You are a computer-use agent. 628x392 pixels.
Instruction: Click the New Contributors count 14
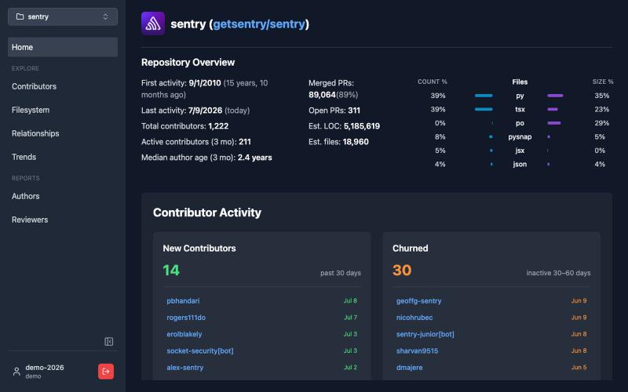(x=171, y=270)
